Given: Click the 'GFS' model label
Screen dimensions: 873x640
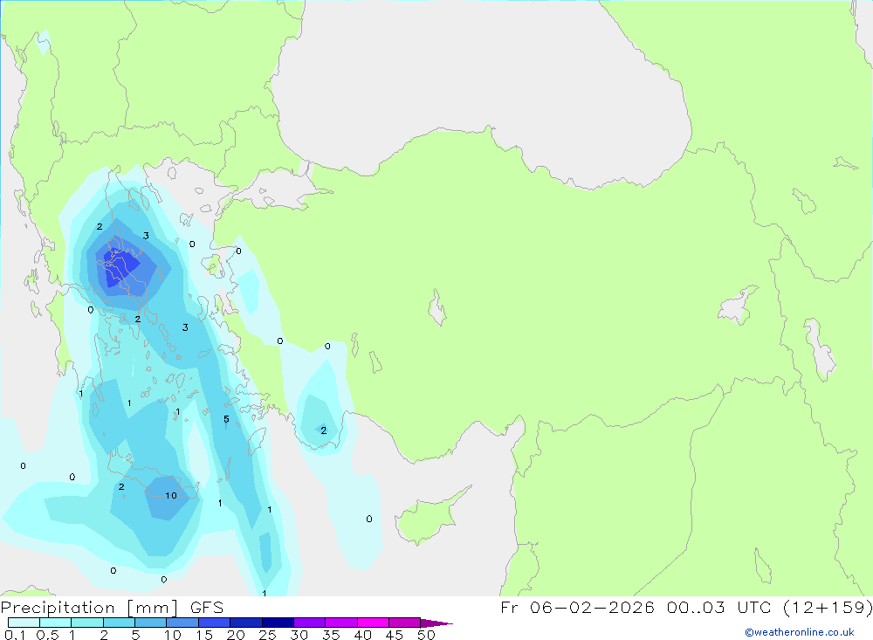Looking at the screenshot, I should point(207,607).
